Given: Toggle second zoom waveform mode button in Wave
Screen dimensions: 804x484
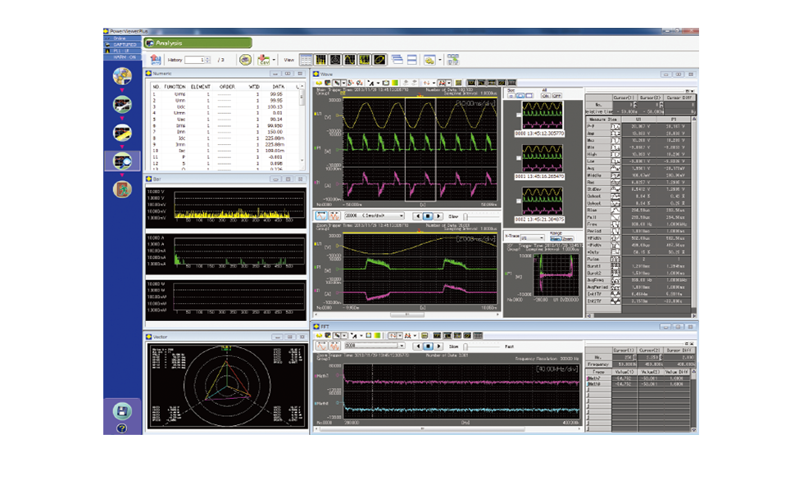Looking at the screenshot, I should [334, 216].
